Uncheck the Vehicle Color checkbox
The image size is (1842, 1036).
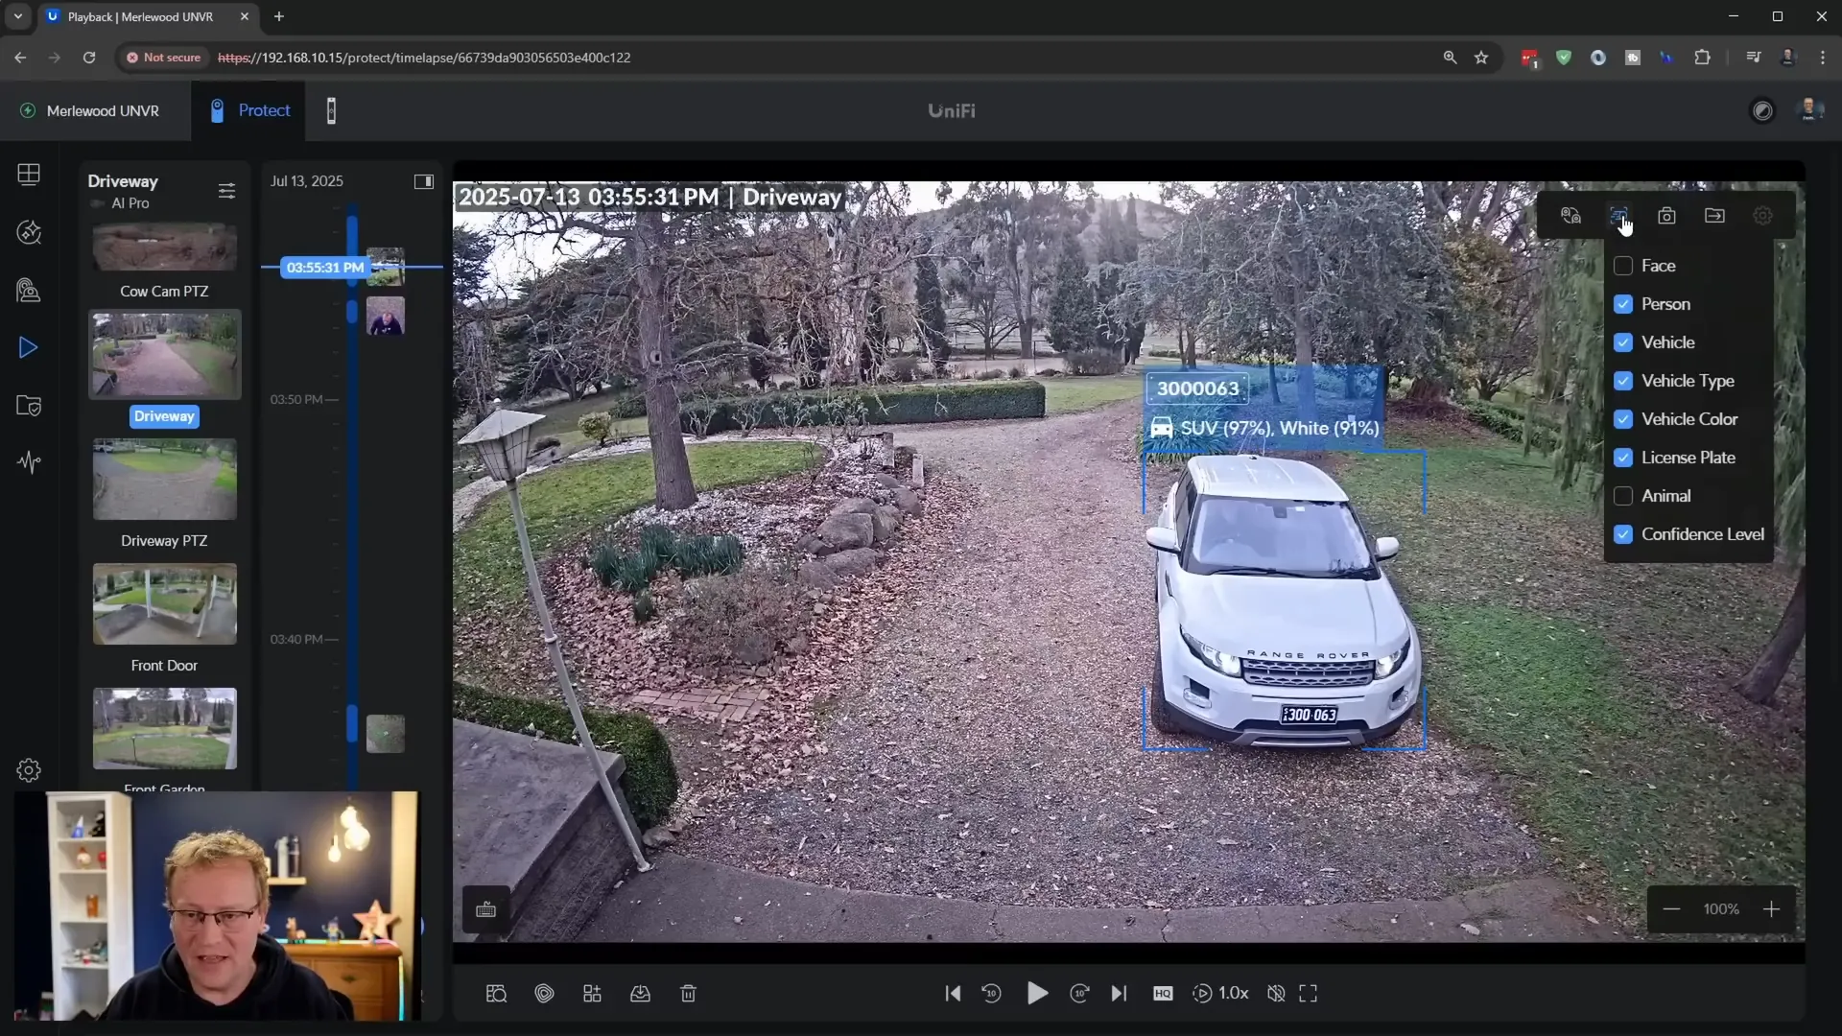pyautogui.click(x=1623, y=419)
